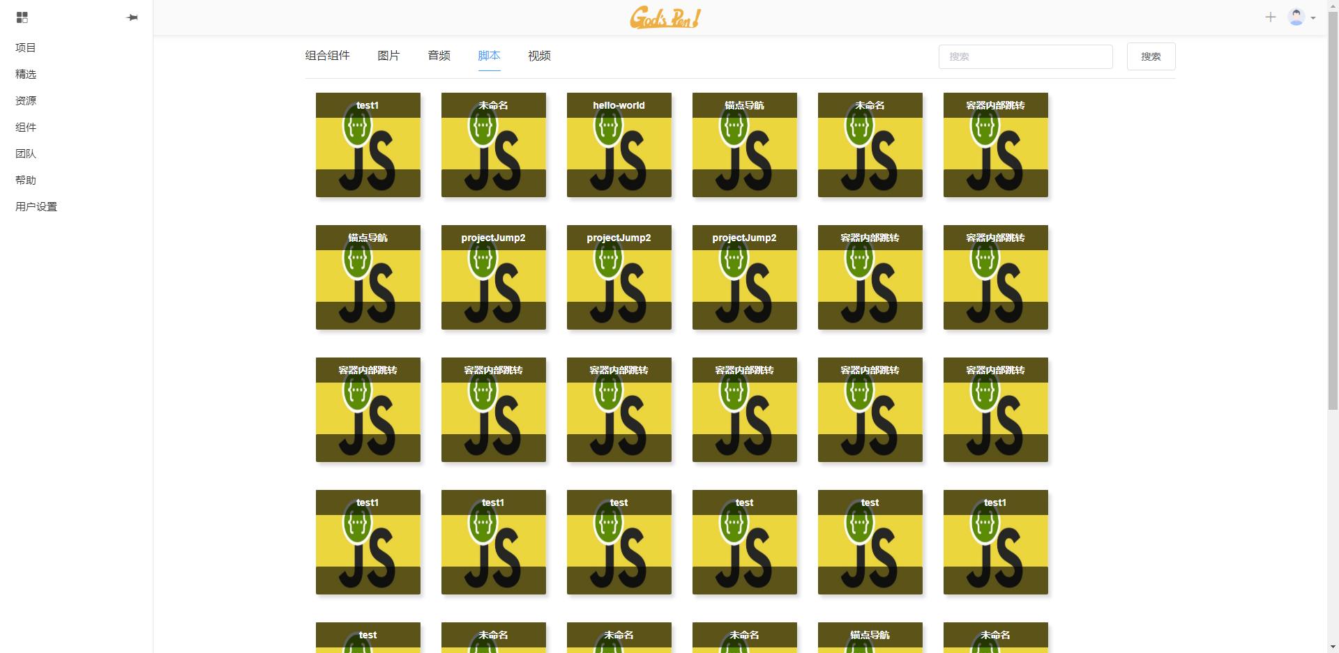Viewport: 1339px width, 653px height.
Task: Select the 脚本 tab
Action: coord(489,56)
